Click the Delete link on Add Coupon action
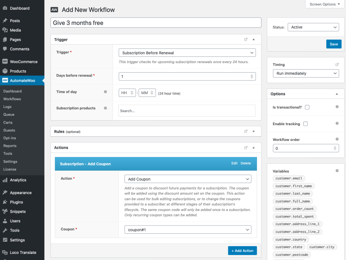Screen dimensions: 346x260 pyautogui.click(x=246, y=163)
